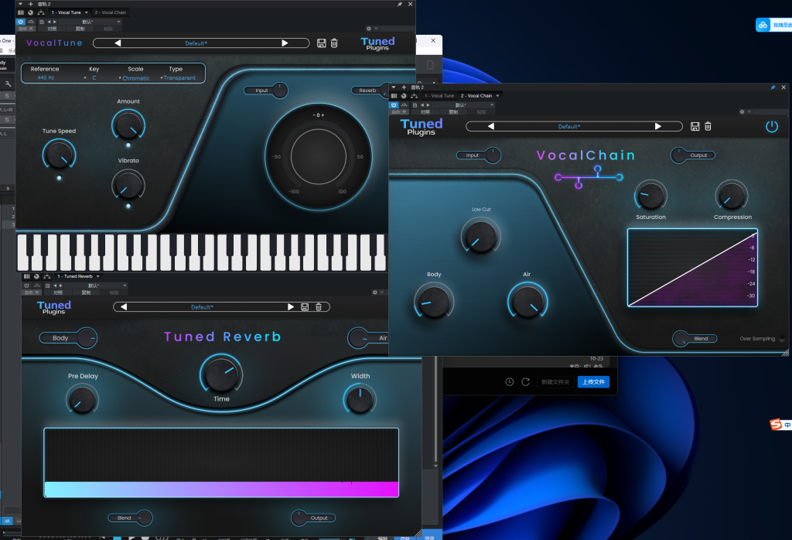Delete preset in VocalTune plugin
This screenshot has width=792, height=540.
pos(334,43)
